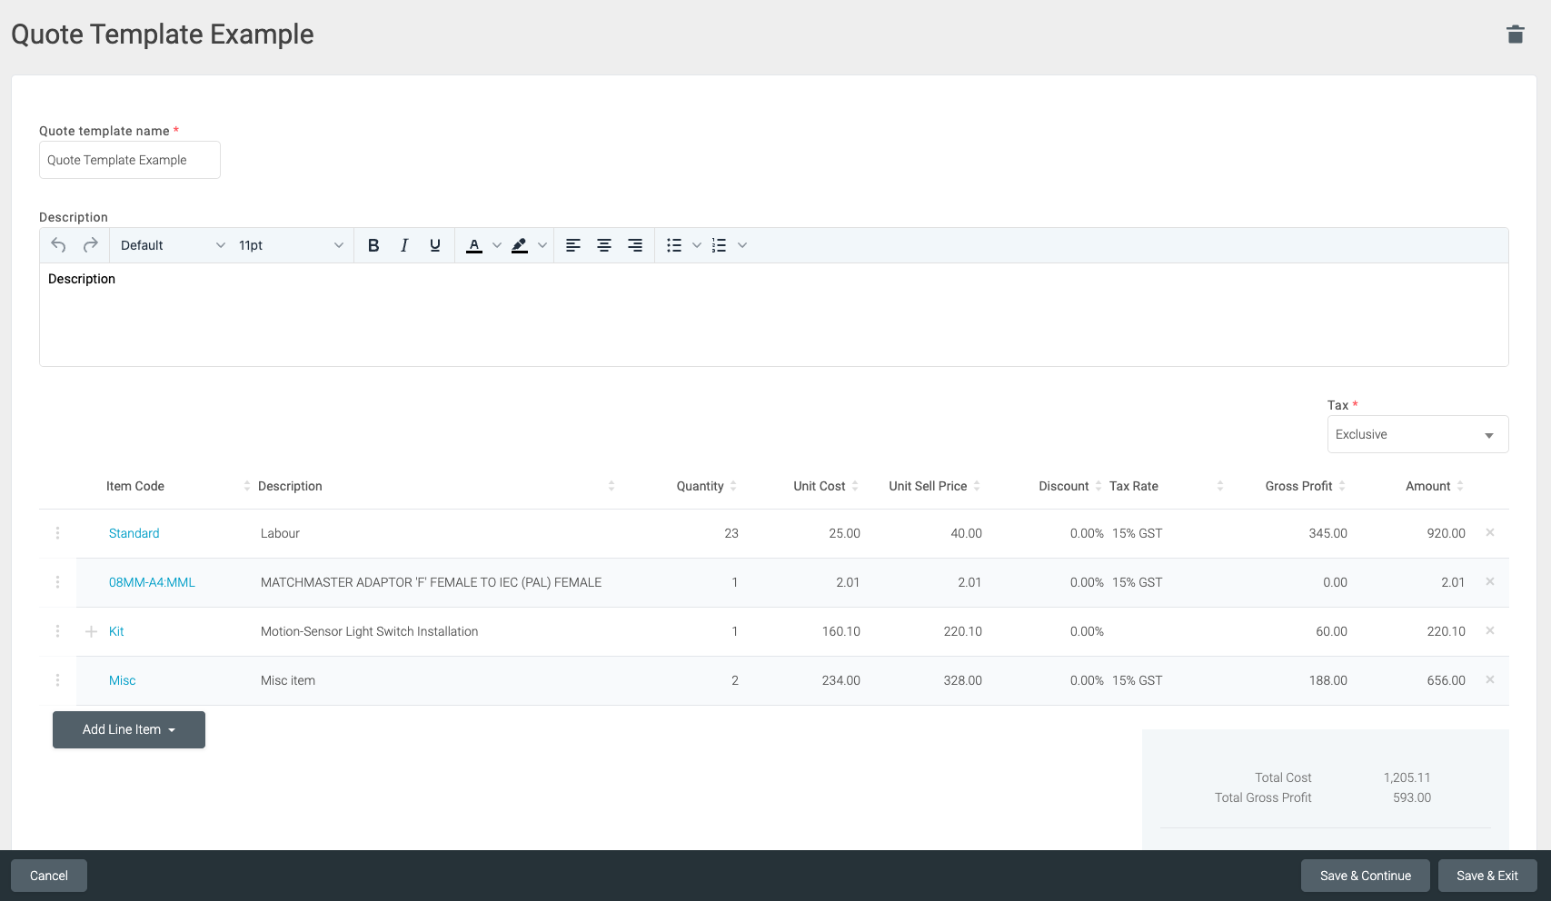Screen dimensions: 1551x901
Task: Align text center
Action: pos(604,245)
